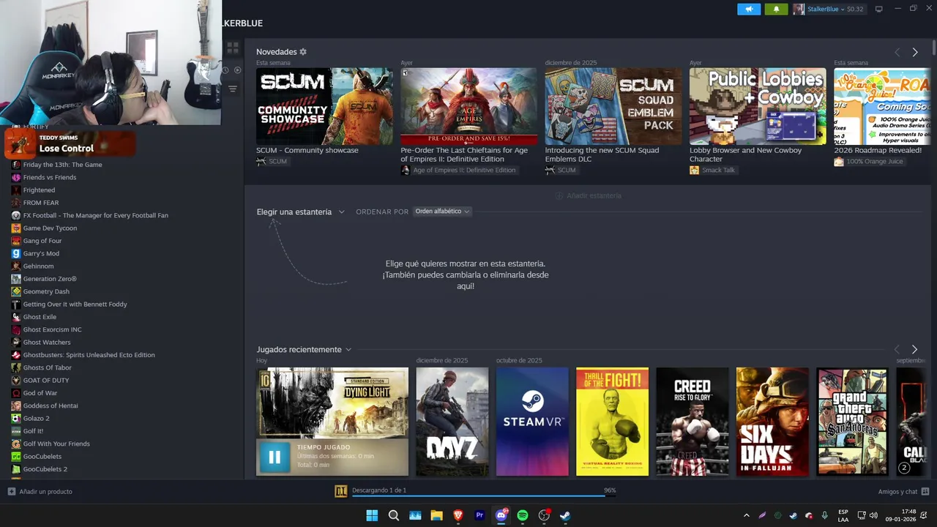
Task: Open Six Days in Fallujah cover
Action: (772, 422)
